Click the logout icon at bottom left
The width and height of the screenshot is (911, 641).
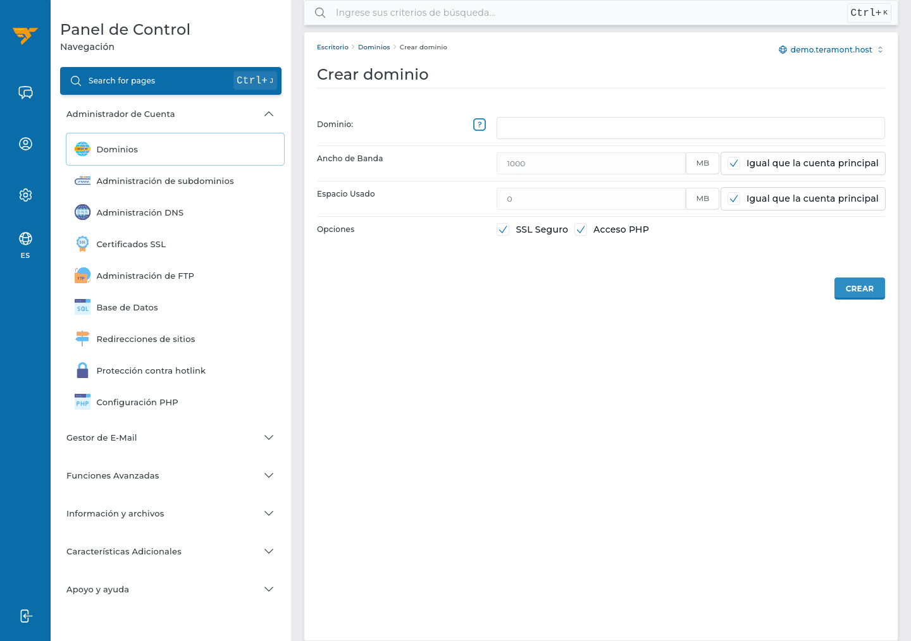[x=25, y=616]
